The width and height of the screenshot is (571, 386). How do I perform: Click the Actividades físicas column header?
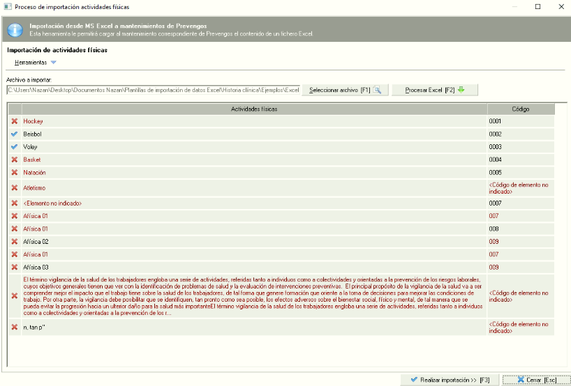[x=254, y=109]
